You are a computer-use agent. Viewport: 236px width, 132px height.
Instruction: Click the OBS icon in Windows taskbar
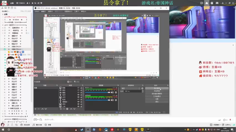click(88, 129)
